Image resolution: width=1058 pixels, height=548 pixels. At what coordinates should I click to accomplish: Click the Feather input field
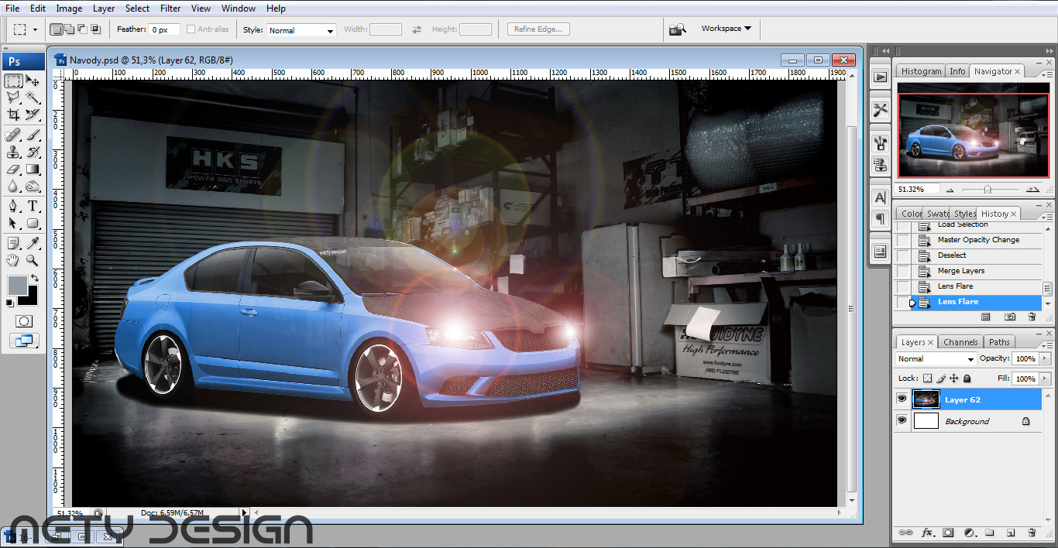click(x=164, y=29)
